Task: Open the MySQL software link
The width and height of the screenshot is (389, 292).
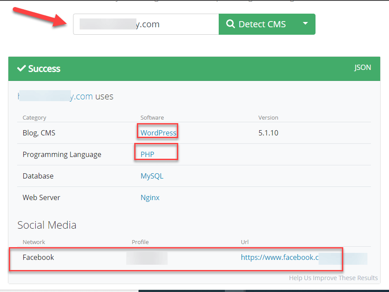Action: pyautogui.click(x=152, y=176)
